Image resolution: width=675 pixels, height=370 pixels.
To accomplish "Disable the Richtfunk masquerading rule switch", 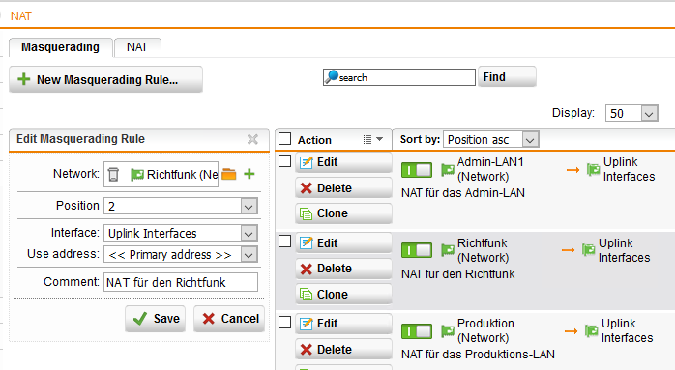I will (416, 250).
